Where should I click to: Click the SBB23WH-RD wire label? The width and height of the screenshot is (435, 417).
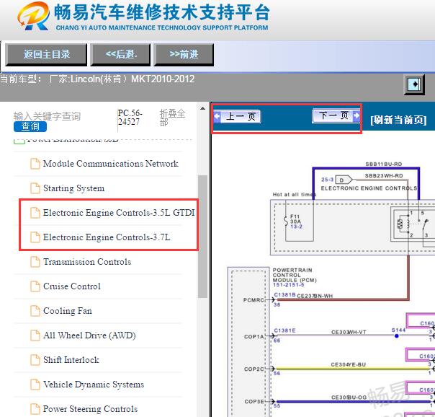click(x=384, y=176)
